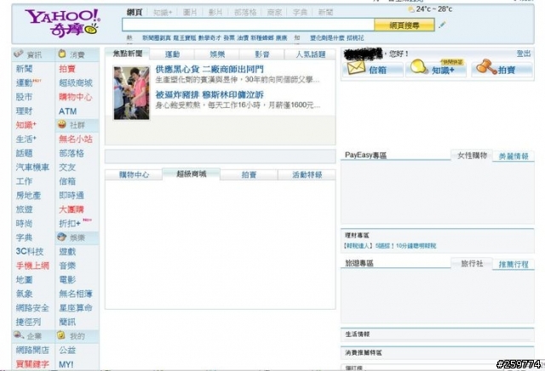Viewport: 545px width, 371px height.
Task: Click inside the web search input field
Action: pyautogui.click(x=248, y=25)
